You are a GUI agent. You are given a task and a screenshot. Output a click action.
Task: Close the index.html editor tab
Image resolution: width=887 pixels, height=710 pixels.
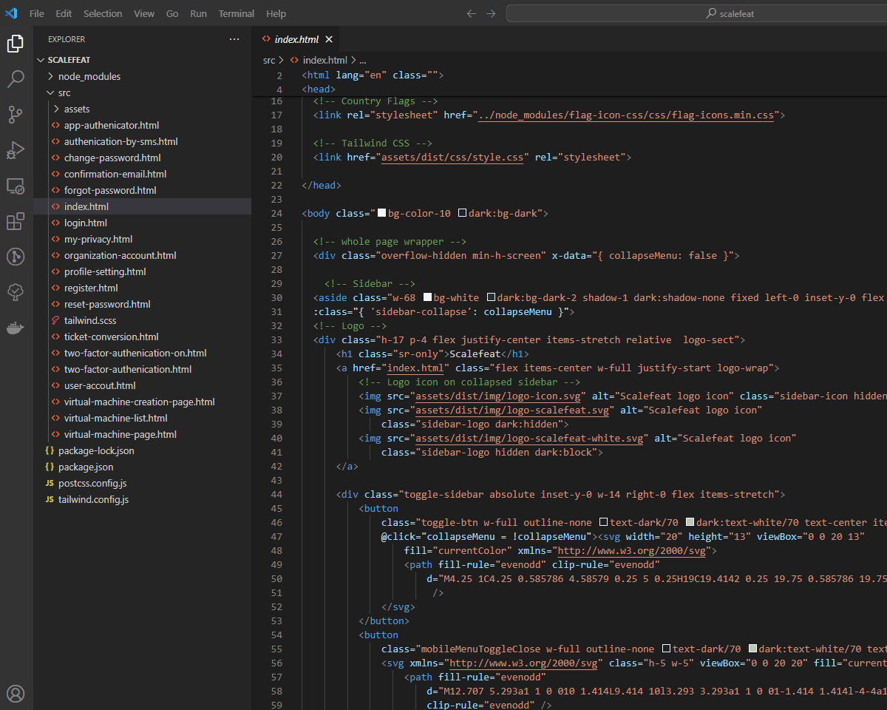click(x=329, y=39)
